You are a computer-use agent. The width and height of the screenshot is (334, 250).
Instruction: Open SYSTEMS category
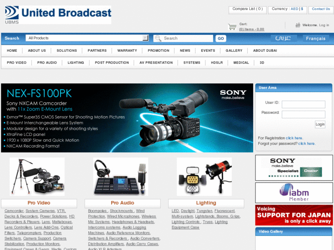192,63
